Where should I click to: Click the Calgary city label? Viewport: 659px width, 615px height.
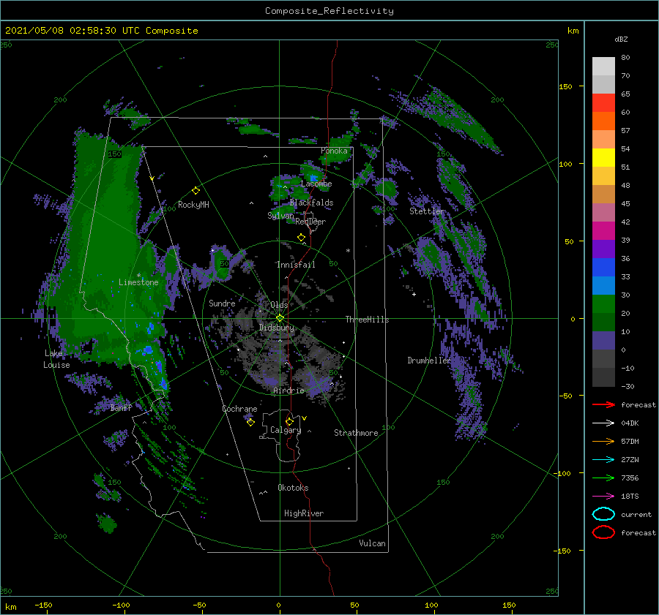click(x=286, y=430)
